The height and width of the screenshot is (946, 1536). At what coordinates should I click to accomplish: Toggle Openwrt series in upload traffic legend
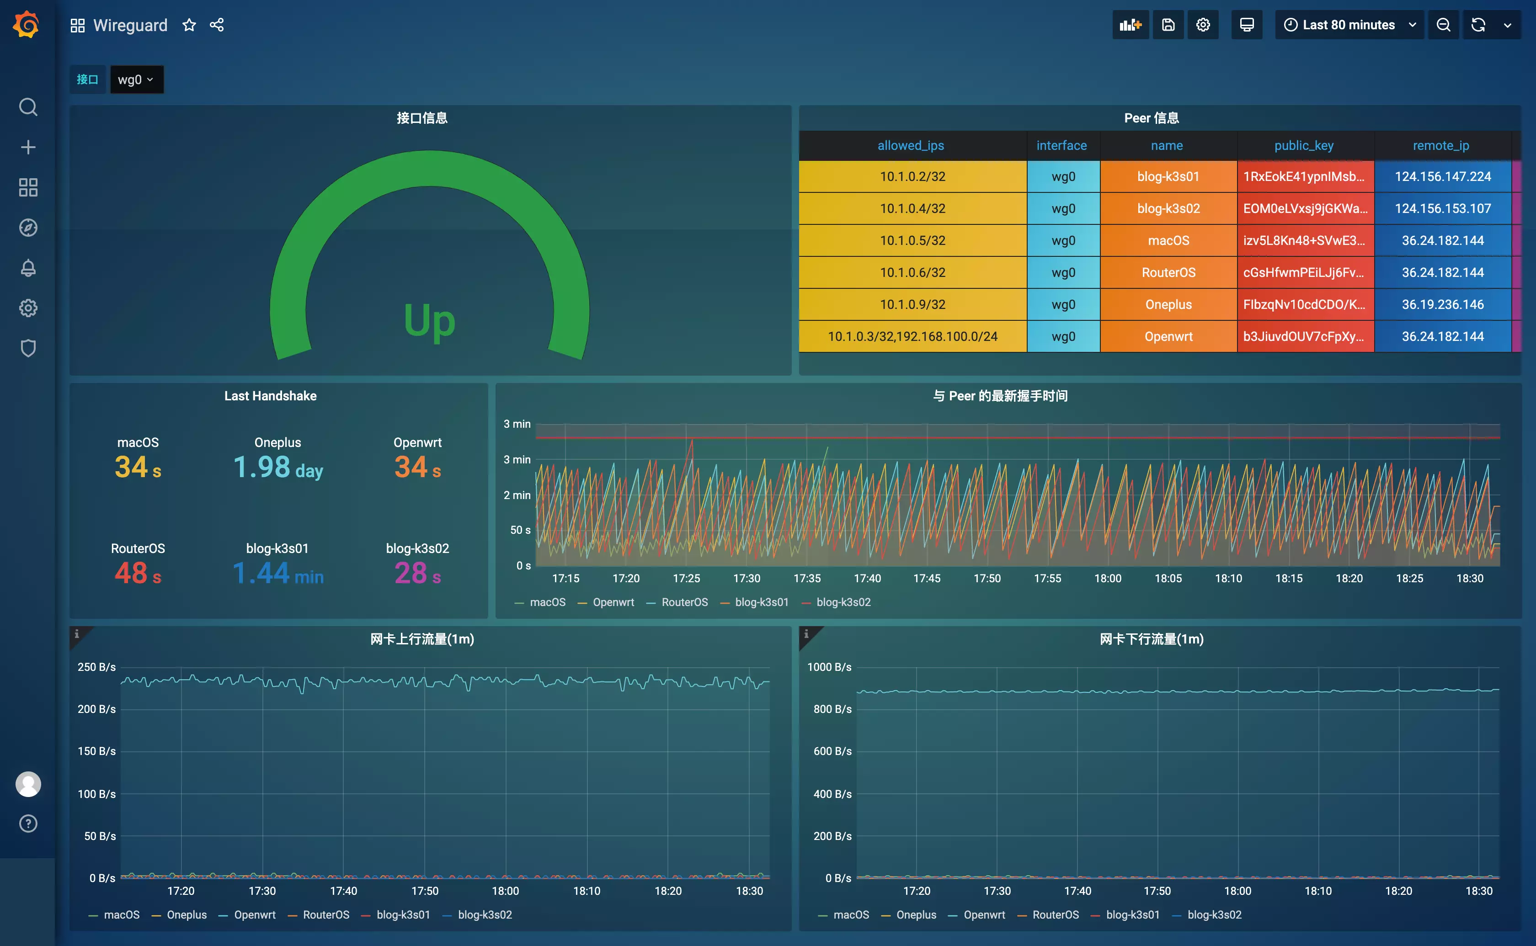(x=255, y=914)
